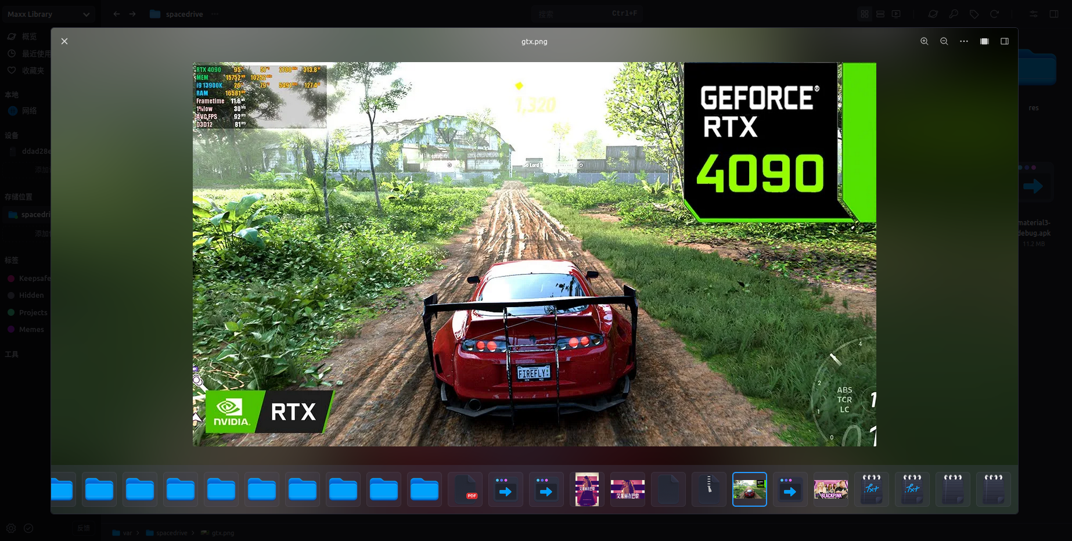
Task: Go forward with the right arrow
Action: pos(132,14)
